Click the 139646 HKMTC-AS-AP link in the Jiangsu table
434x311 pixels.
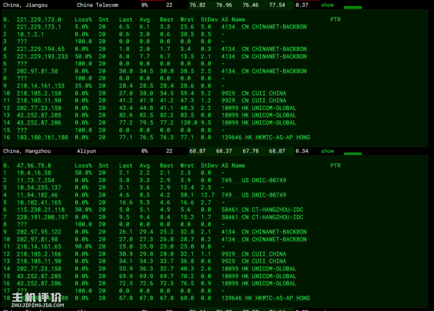[x=266, y=138]
